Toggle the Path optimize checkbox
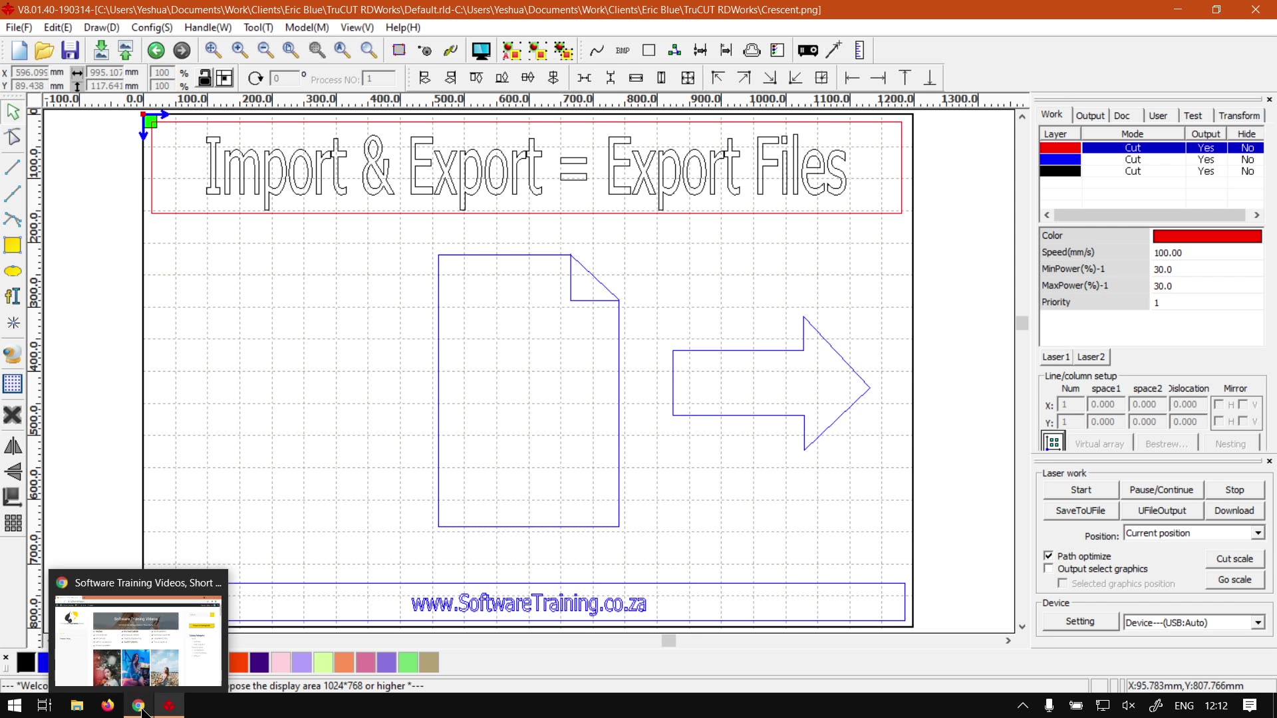 click(x=1048, y=556)
